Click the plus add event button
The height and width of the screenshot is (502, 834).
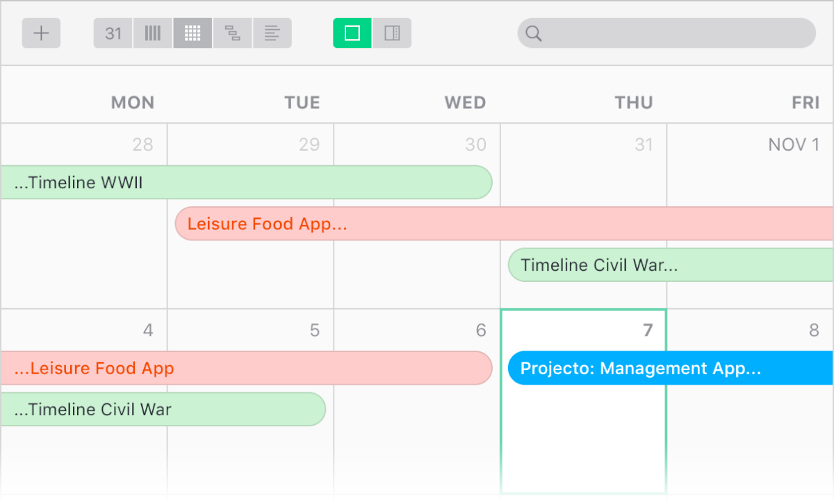(41, 33)
